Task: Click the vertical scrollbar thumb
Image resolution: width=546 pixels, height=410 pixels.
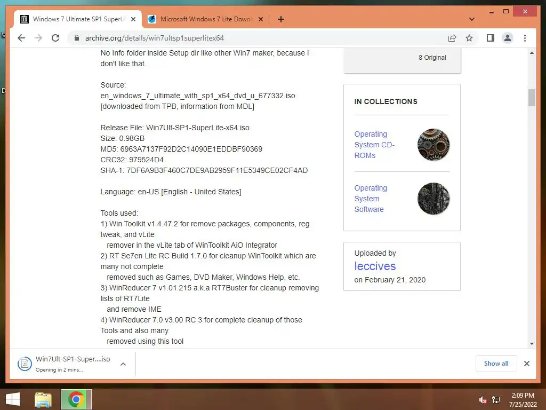Action: pos(532,98)
